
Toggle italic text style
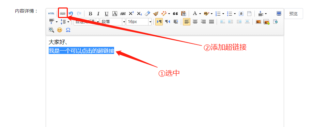(x=98, y=14)
